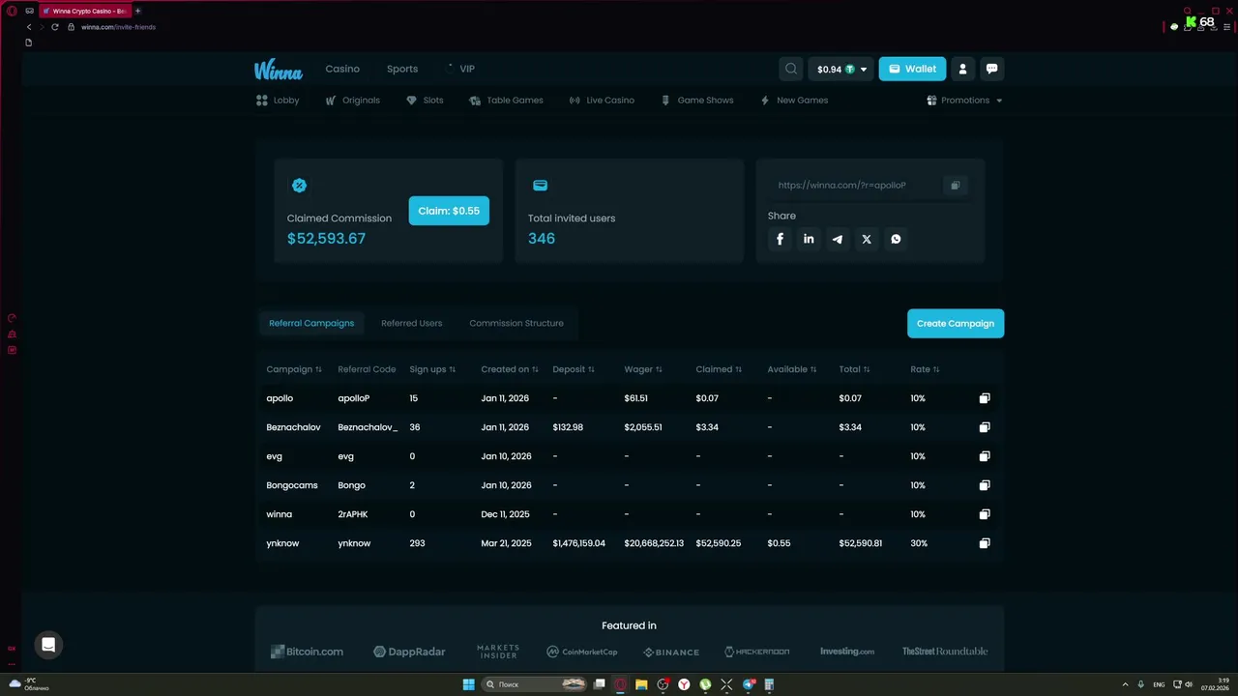Image resolution: width=1238 pixels, height=696 pixels.
Task: Sort table by Rate column
Action: click(925, 369)
